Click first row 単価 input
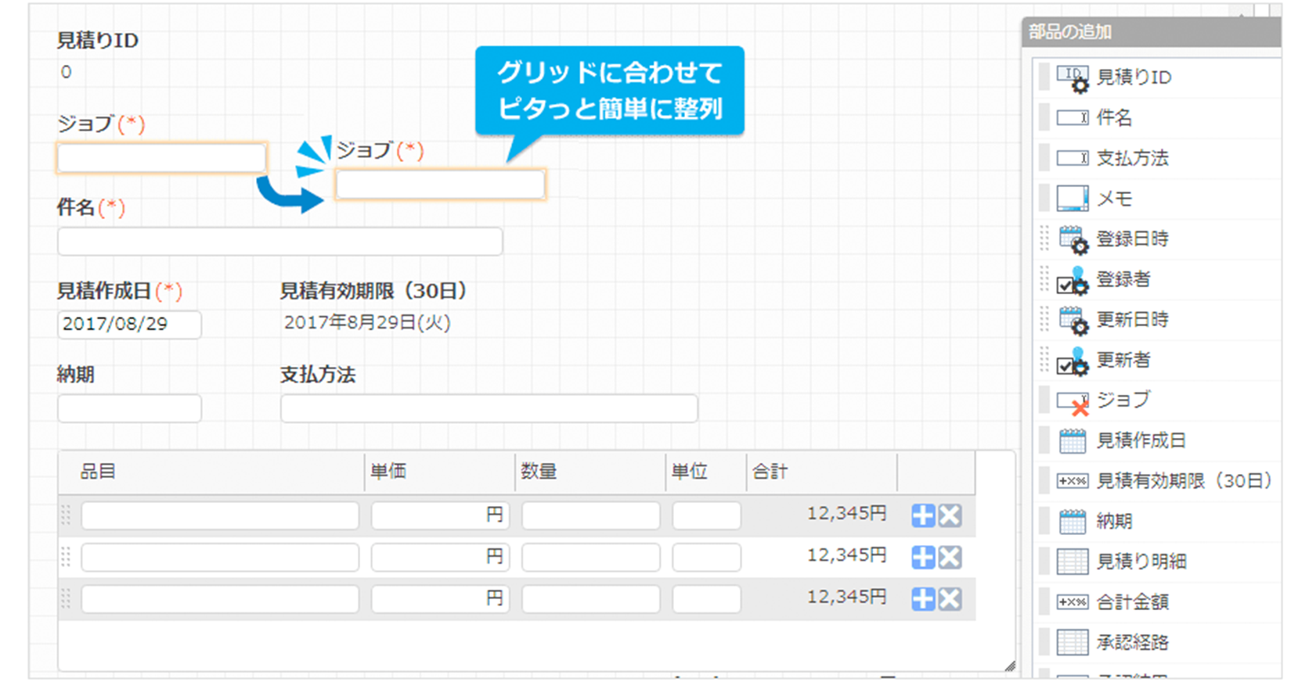Screen dimensions: 1309x682 440,515
